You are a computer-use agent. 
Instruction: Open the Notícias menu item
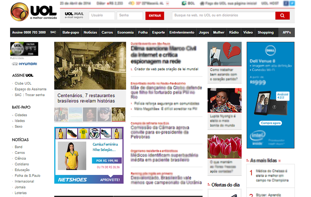point(90,32)
